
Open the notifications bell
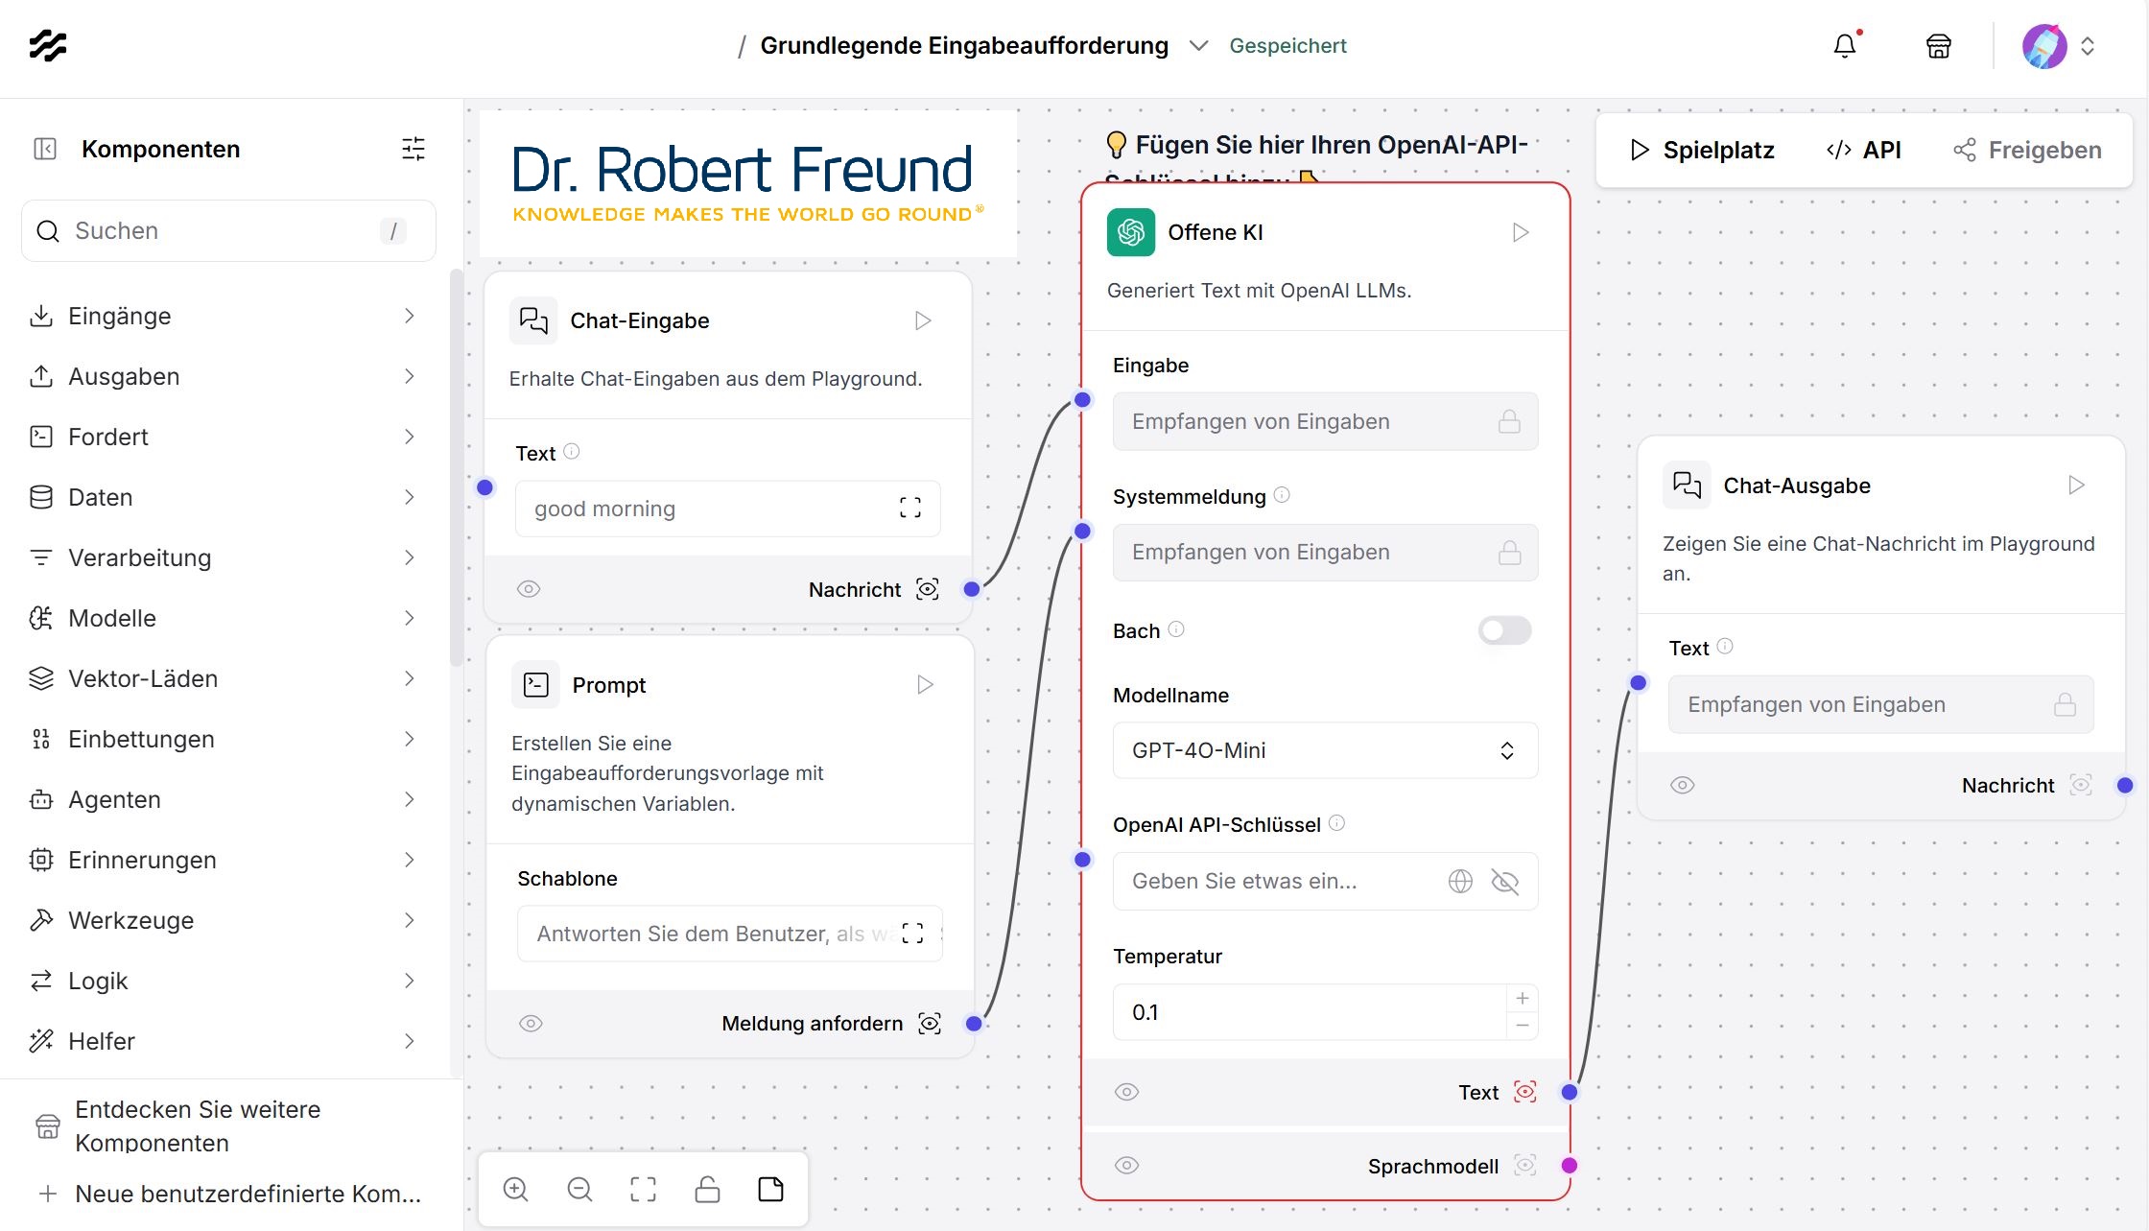(1844, 45)
